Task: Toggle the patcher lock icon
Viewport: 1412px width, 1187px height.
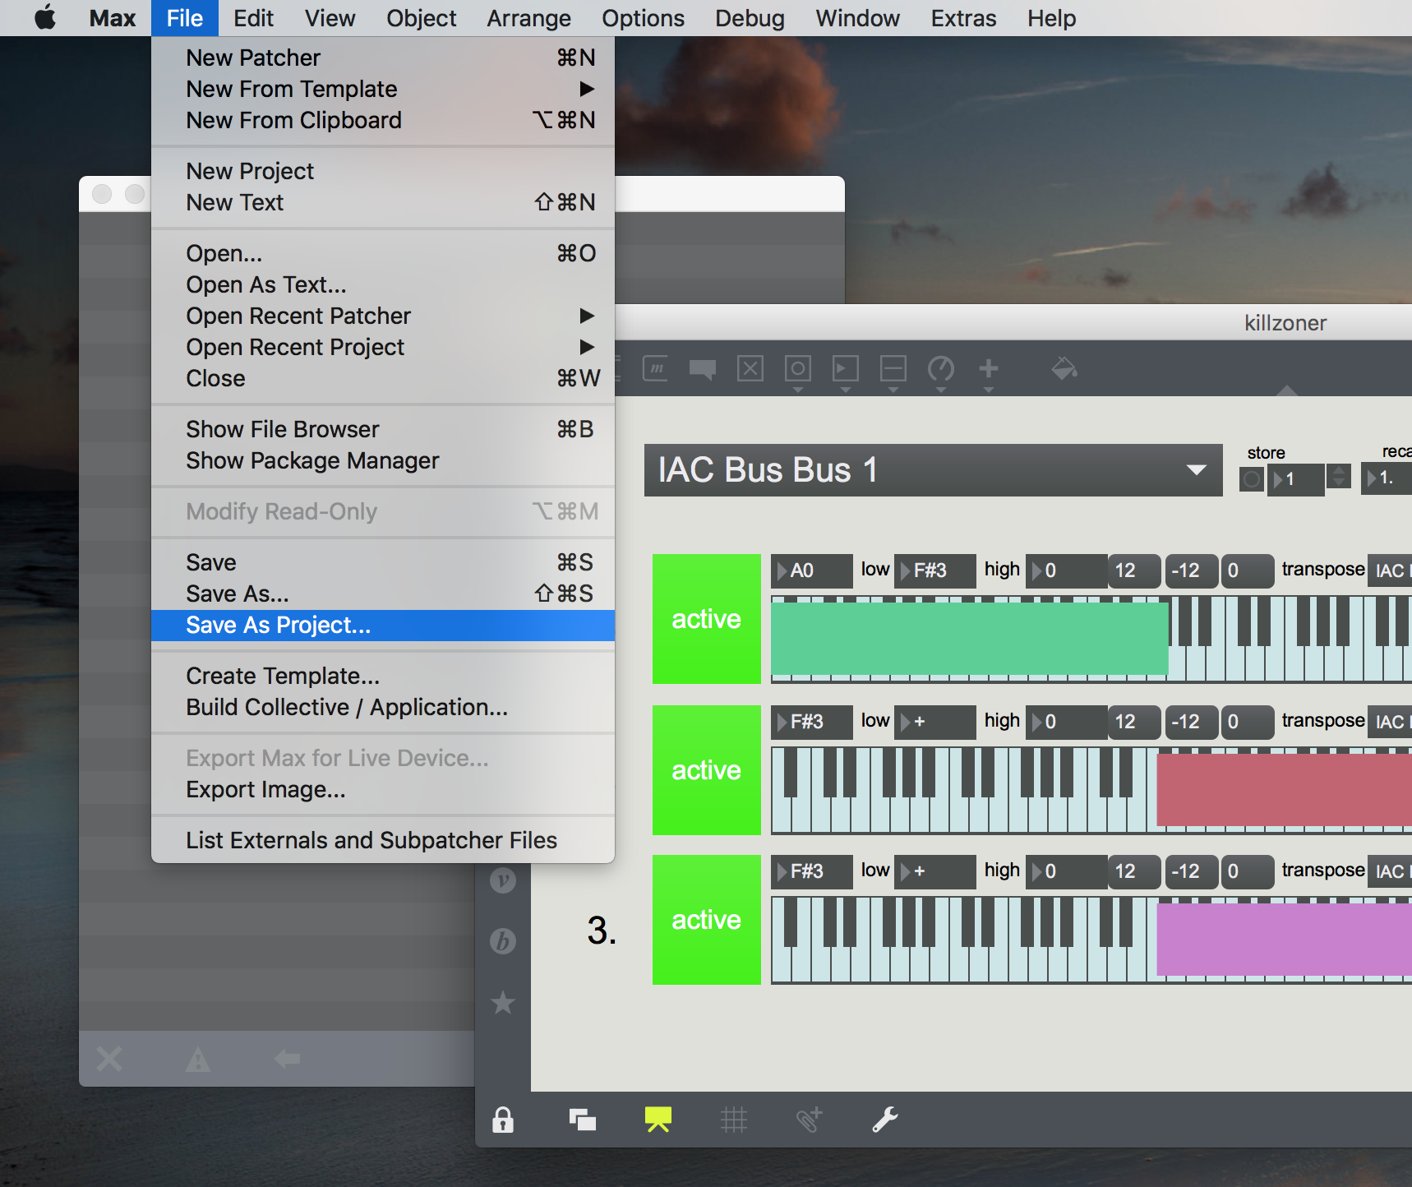Action: pyautogui.click(x=503, y=1120)
